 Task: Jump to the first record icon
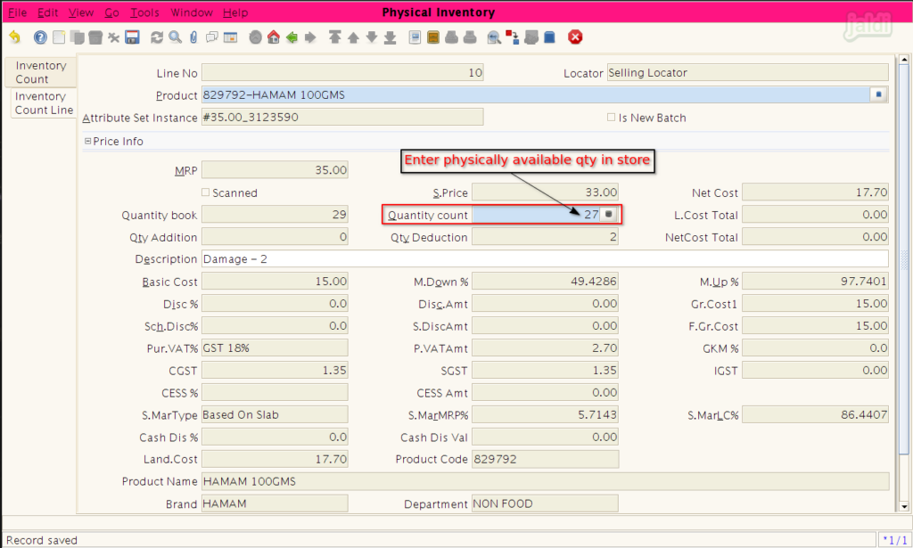tap(335, 37)
